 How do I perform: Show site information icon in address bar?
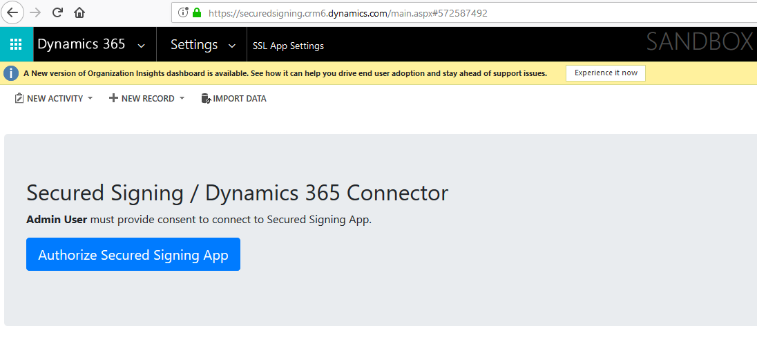coord(183,12)
